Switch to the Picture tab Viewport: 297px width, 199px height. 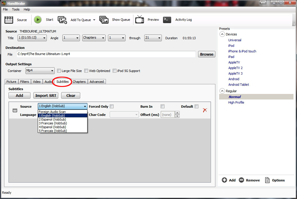[11, 82]
